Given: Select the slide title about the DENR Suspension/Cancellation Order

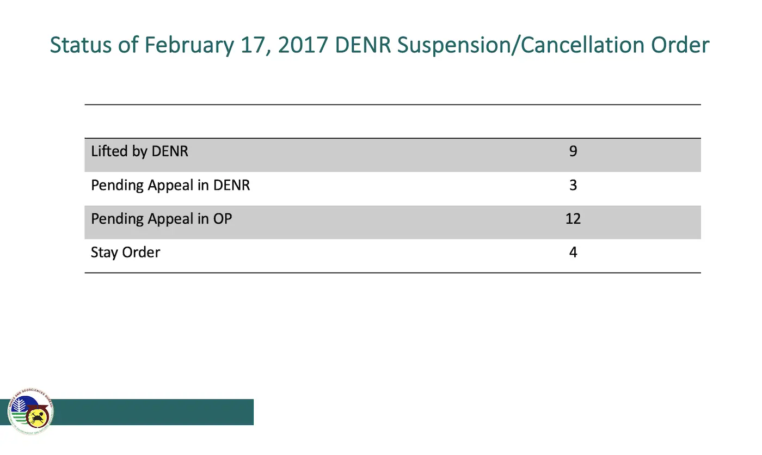Looking at the screenshot, I should coord(379,45).
